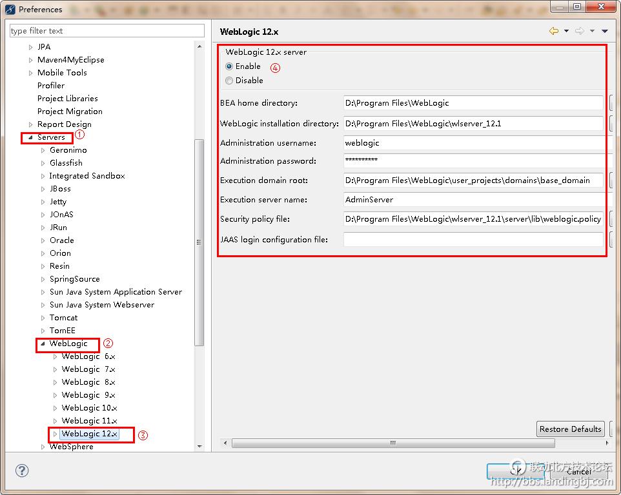Select WebLogic 11.x in the tree
621x495 pixels.
[x=89, y=421]
